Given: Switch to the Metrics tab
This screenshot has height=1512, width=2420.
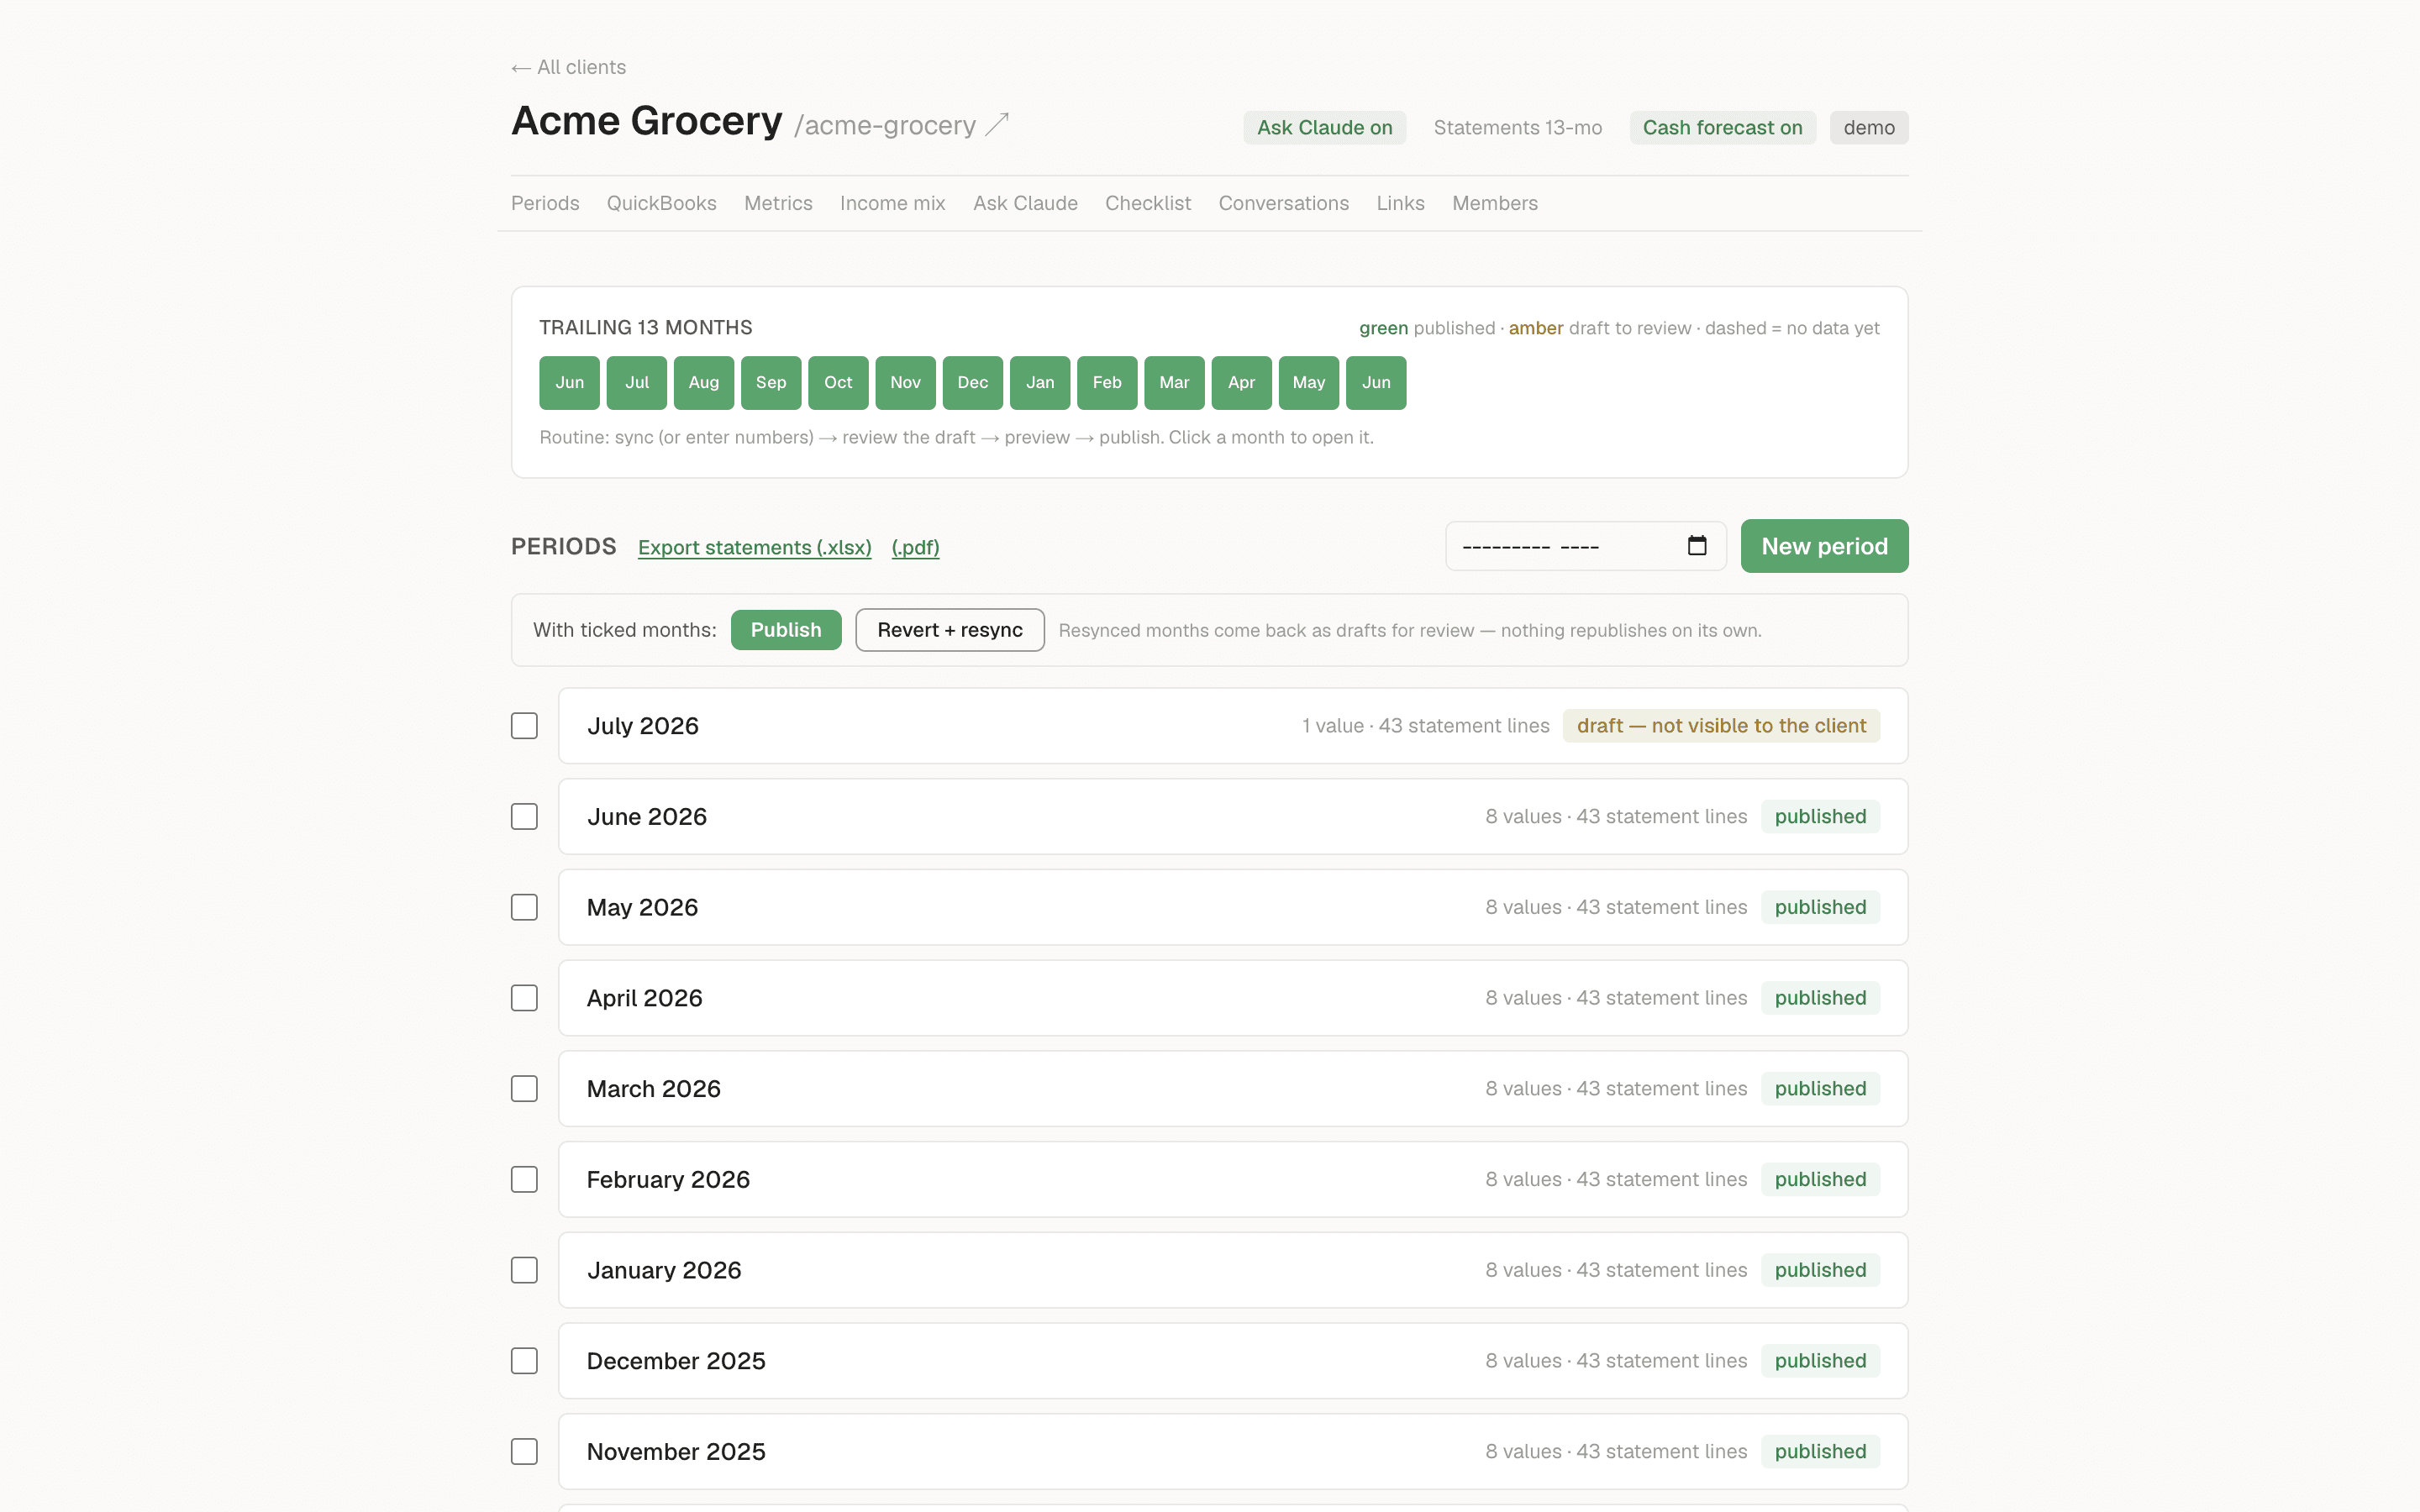Looking at the screenshot, I should [778, 203].
